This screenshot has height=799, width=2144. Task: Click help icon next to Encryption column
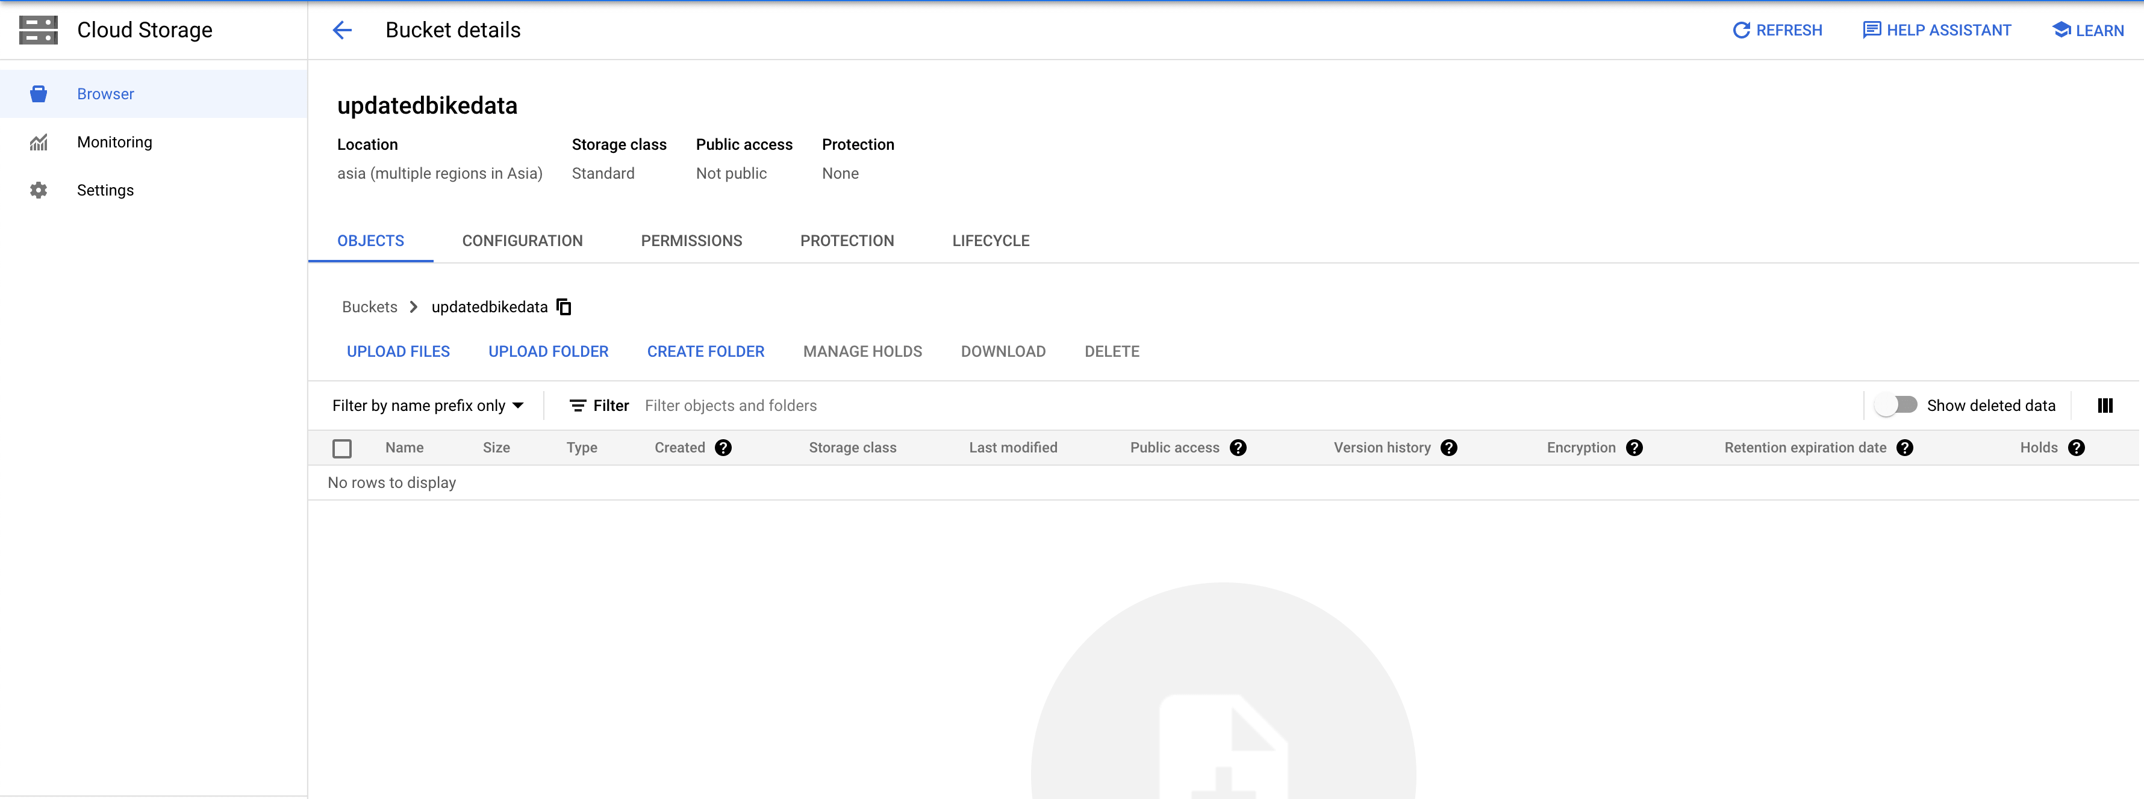point(1634,448)
